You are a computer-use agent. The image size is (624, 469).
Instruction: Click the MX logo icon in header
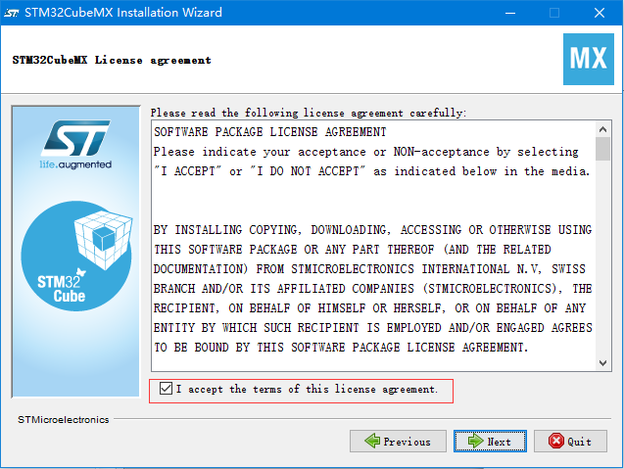point(588,59)
